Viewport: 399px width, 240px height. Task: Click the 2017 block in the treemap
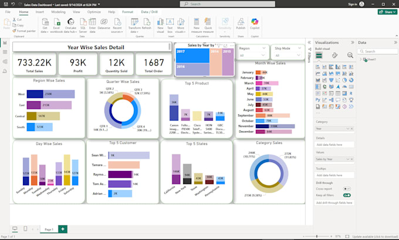point(192,56)
